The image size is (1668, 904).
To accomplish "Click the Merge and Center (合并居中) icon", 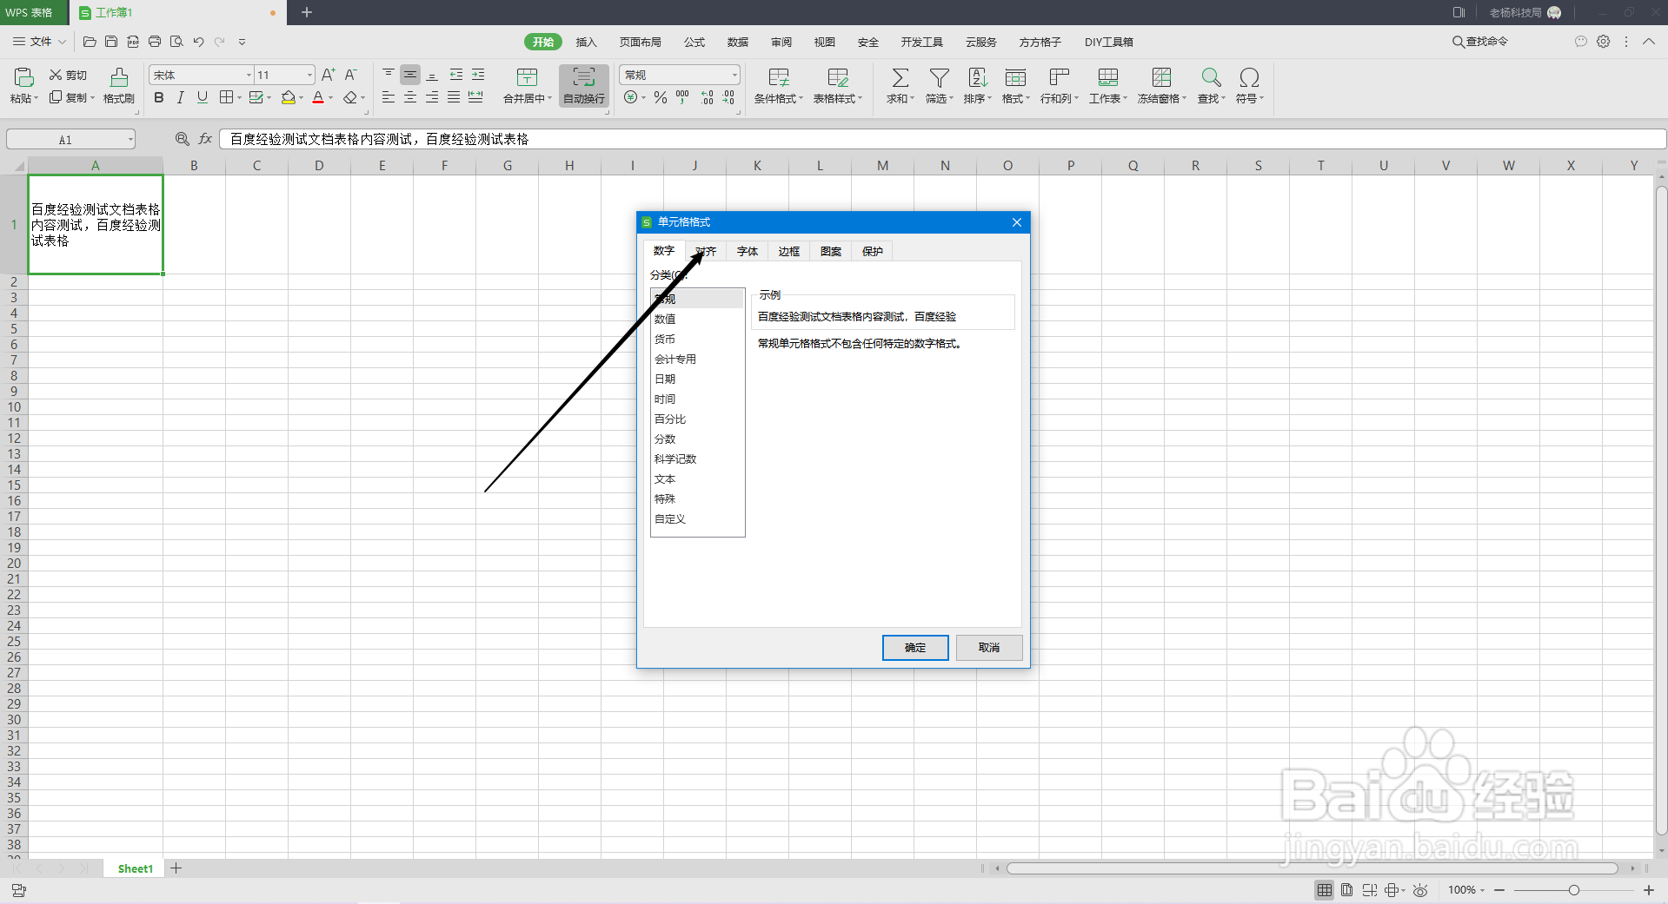I will (x=527, y=77).
